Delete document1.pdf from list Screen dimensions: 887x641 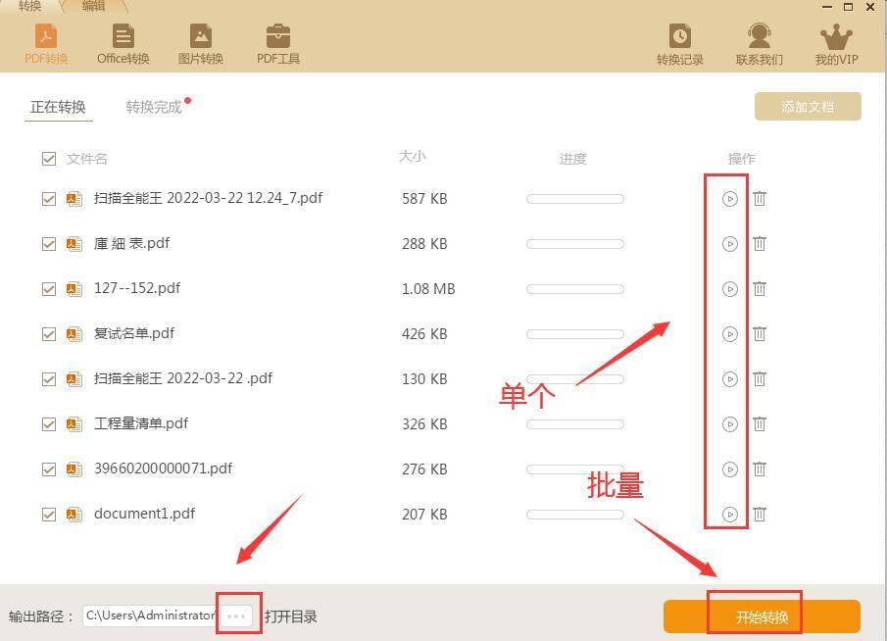760,515
